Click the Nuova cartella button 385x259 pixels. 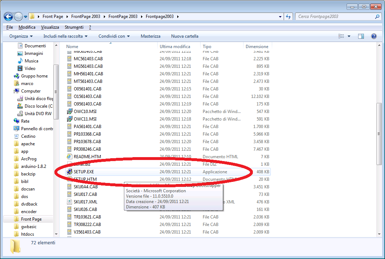(184, 36)
